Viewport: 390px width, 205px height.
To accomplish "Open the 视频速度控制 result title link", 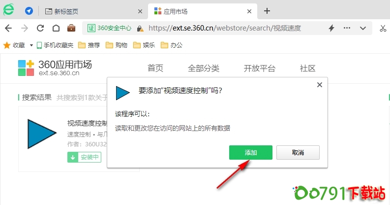I will coord(87,123).
